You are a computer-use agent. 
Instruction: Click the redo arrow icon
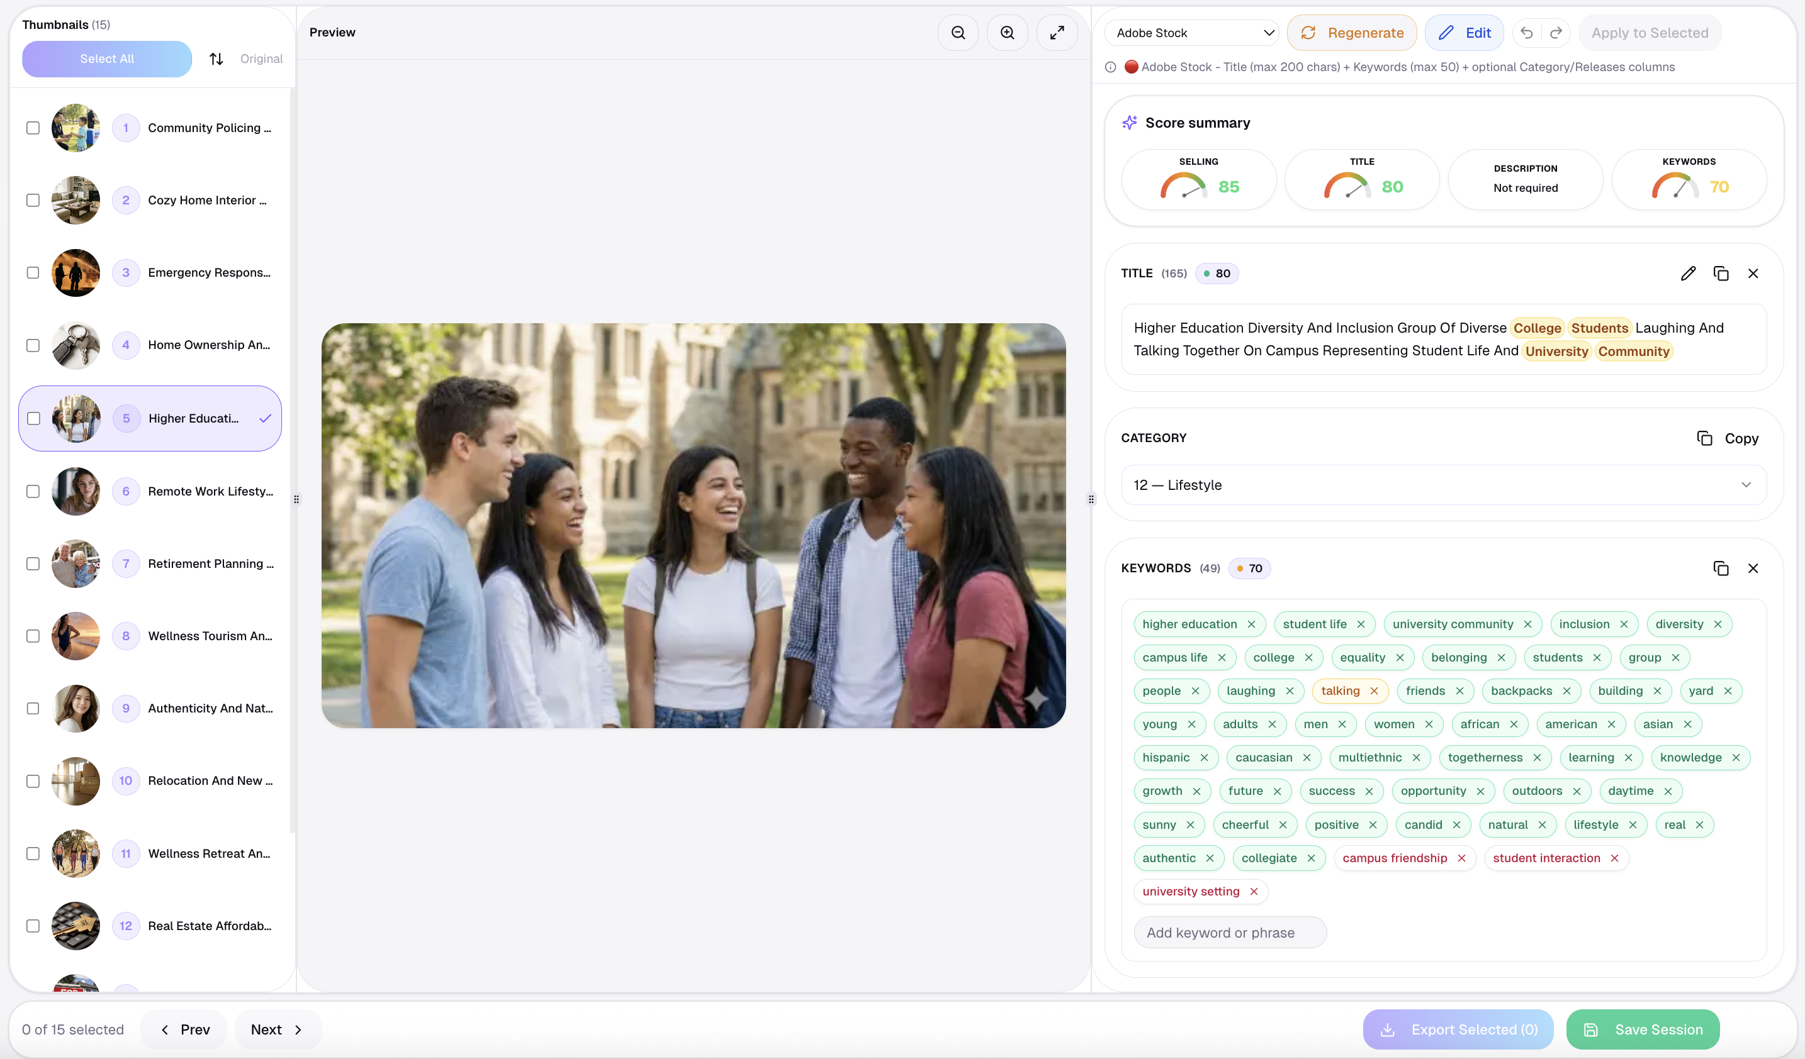[x=1556, y=33]
